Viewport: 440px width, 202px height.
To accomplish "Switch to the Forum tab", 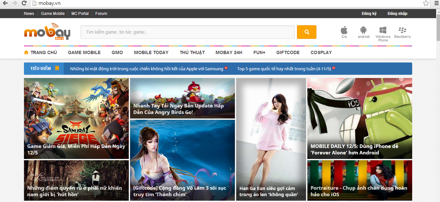I will pos(101,13).
